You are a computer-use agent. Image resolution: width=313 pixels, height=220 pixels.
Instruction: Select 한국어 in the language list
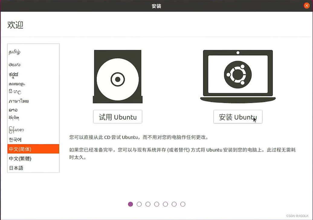33,140
